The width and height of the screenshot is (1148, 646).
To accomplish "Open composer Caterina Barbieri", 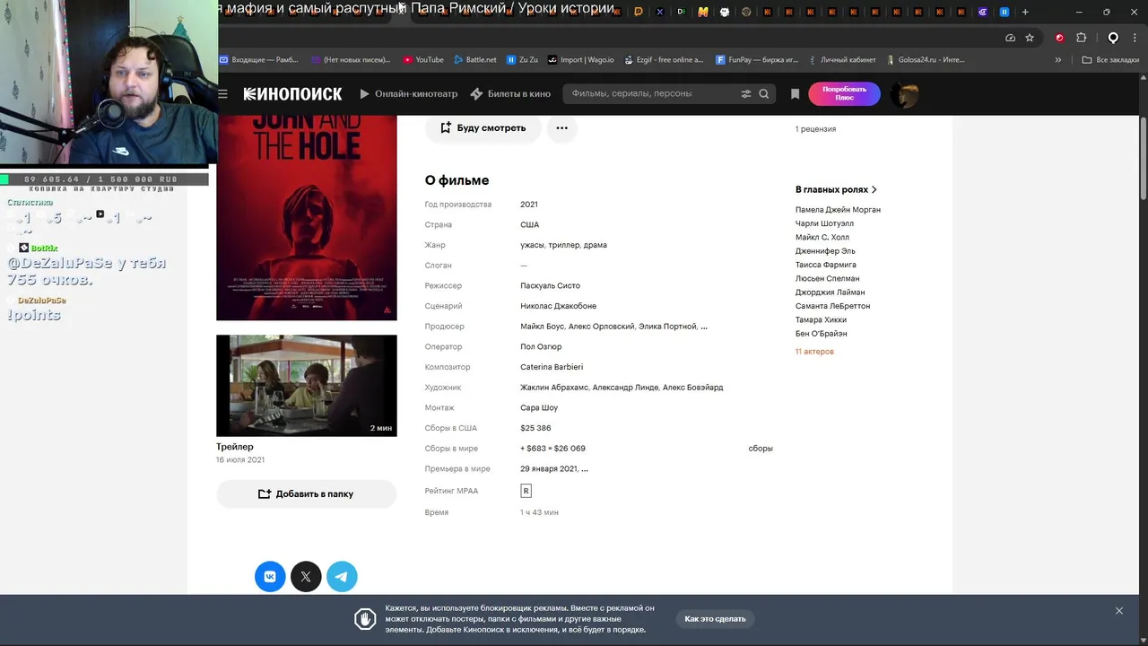I will 552,367.
